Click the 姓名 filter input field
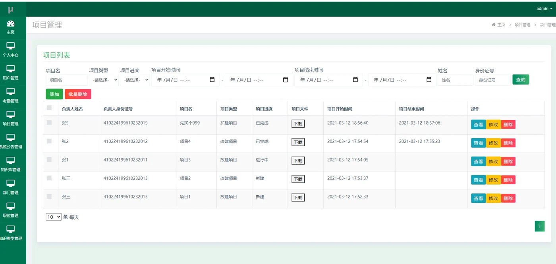The width and height of the screenshot is (556, 264). (x=456, y=80)
